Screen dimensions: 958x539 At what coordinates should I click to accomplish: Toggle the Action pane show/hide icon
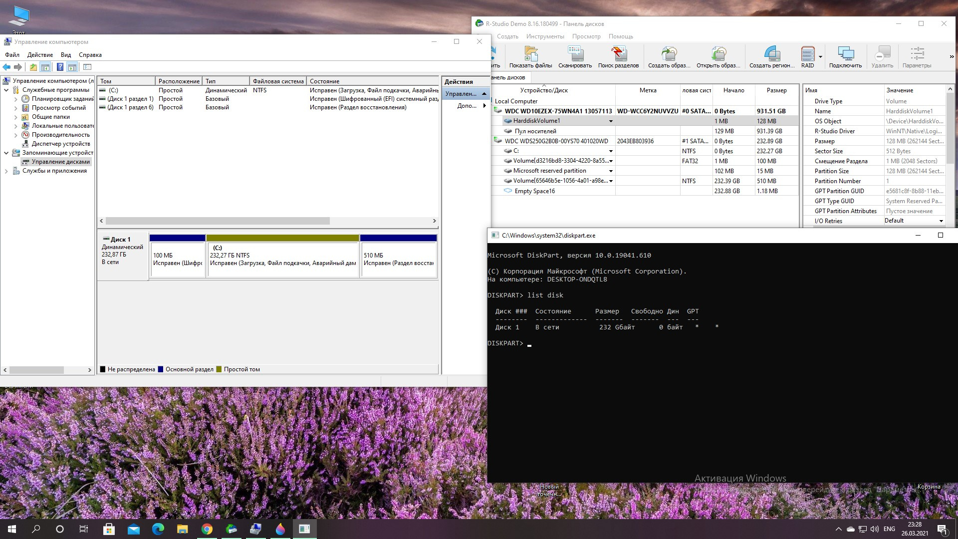click(x=72, y=67)
